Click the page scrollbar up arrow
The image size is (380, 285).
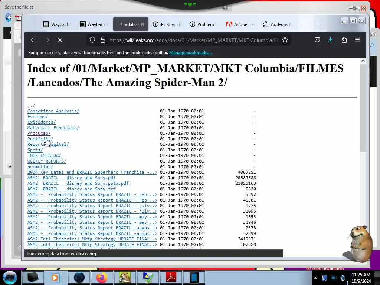coord(363,61)
